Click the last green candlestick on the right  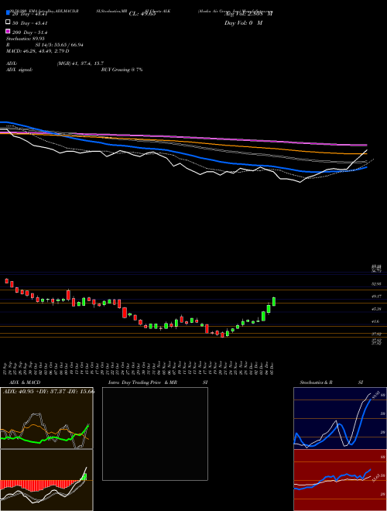tap(274, 301)
